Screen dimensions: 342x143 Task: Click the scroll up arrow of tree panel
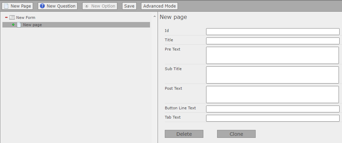[x=154, y=16]
